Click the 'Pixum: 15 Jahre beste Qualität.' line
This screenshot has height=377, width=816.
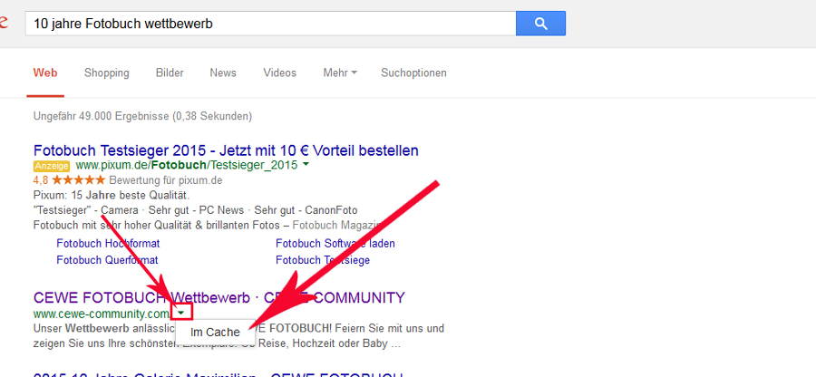[x=112, y=196]
